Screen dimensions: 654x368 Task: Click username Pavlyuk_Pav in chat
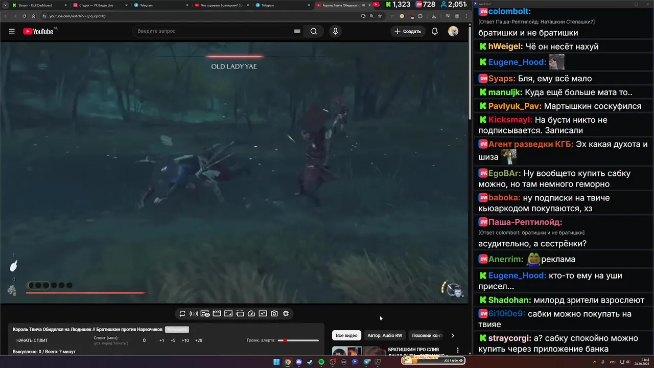(515, 106)
